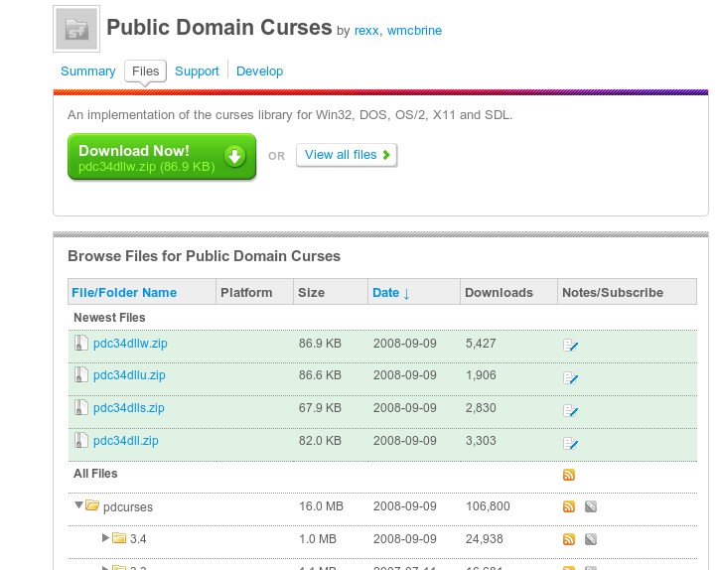
Task: Subscribe to All Files RSS feed
Action: click(x=569, y=475)
